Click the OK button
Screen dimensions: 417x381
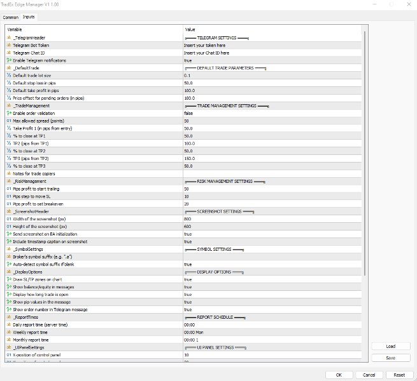(339, 375)
